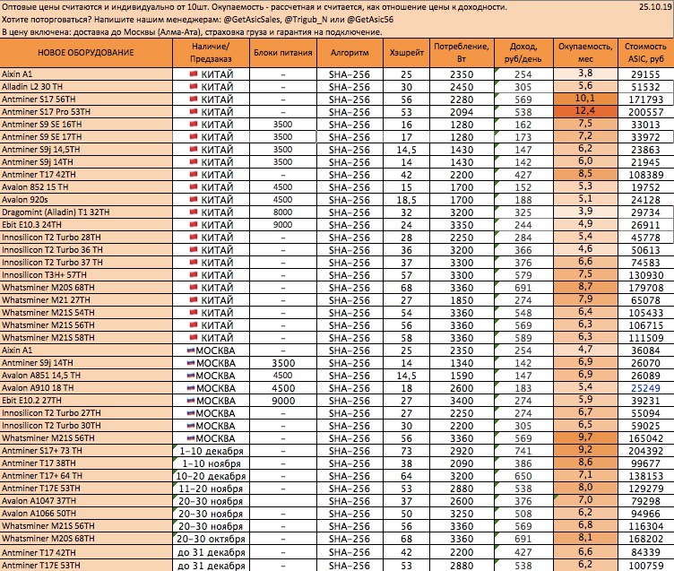Click the '1–10 ноября' preorder cell
Screen dimensions: 674x571
tap(211, 463)
